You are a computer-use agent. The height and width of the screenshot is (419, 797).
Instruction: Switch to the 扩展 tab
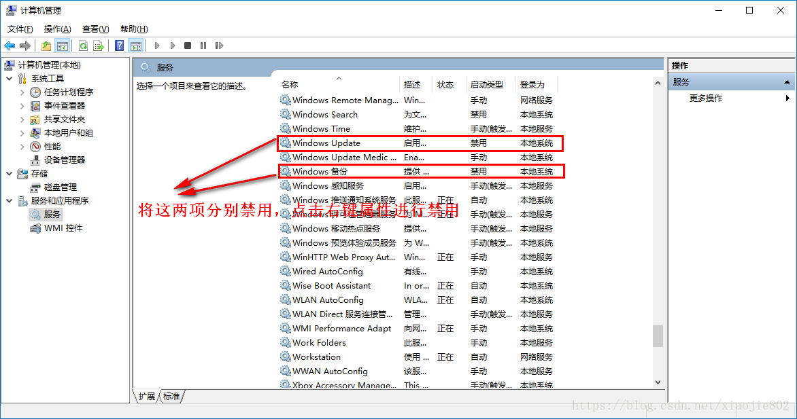[x=146, y=396]
